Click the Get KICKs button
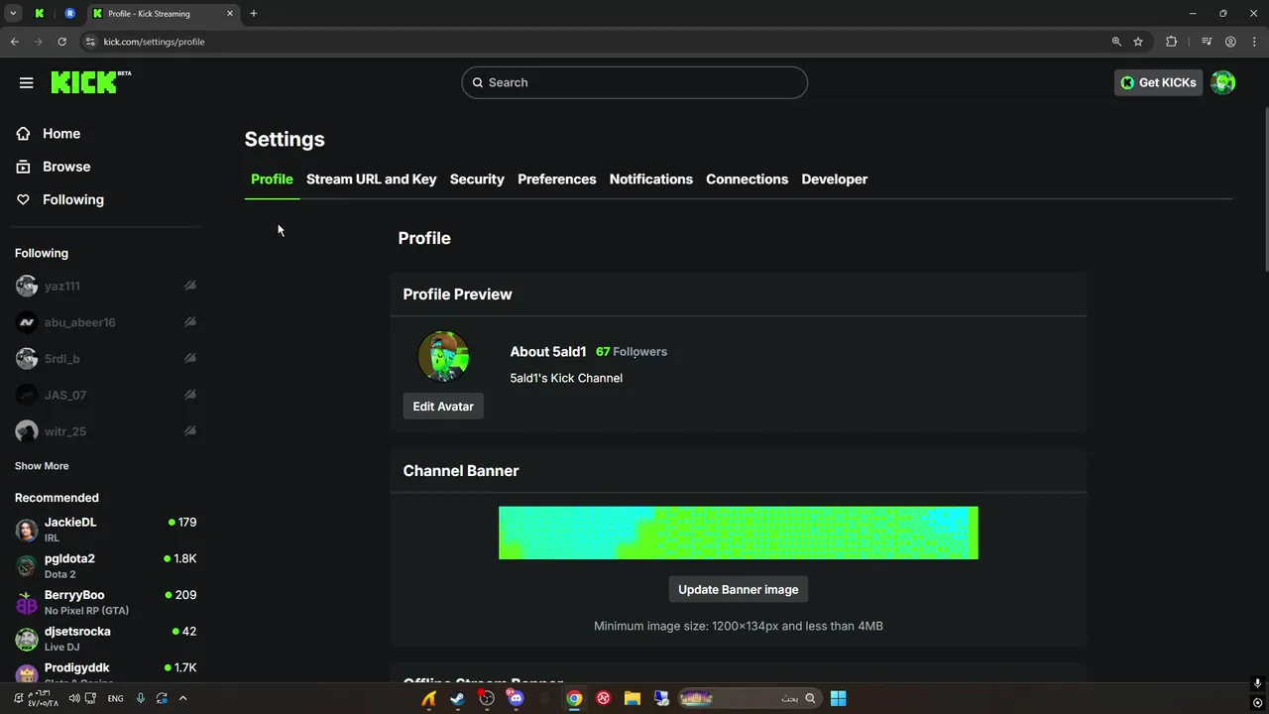 (x=1158, y=82)
